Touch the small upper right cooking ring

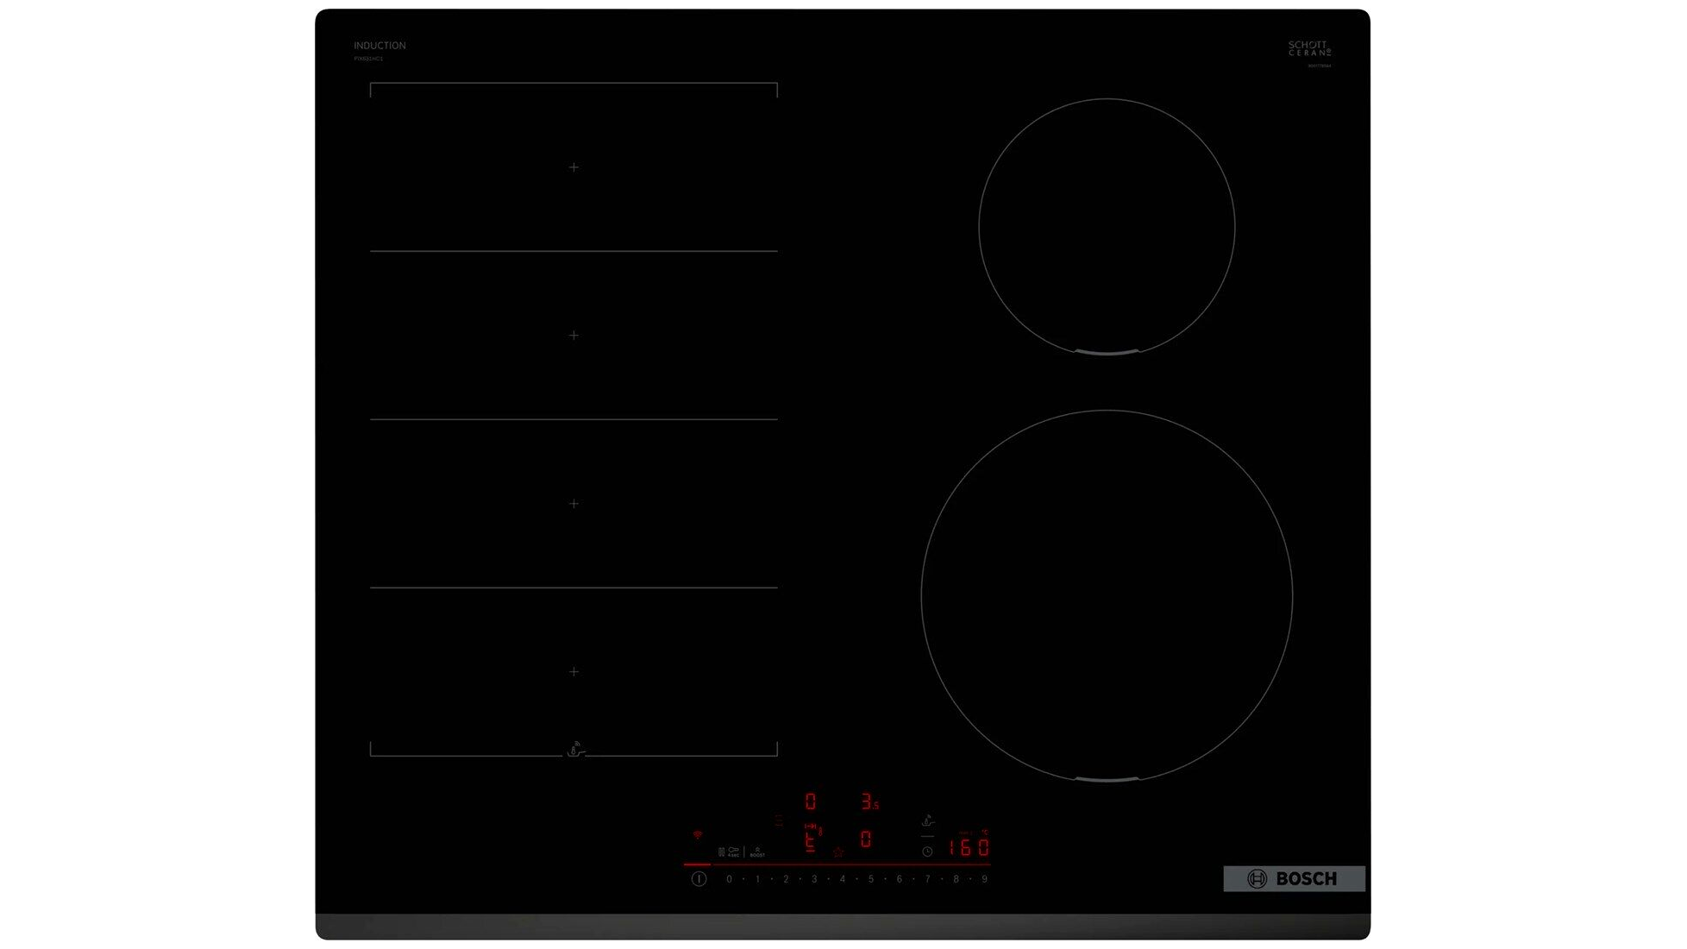click(1107, 226)
